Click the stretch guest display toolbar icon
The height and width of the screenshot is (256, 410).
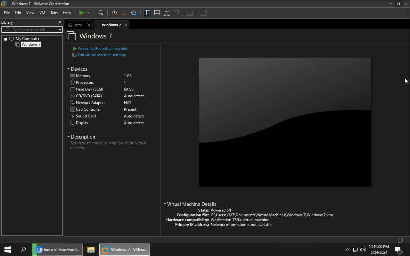(204, 13)
